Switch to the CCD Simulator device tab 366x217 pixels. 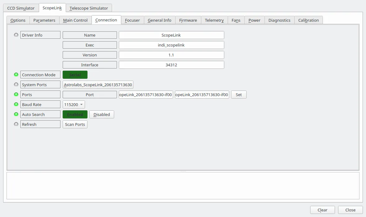pos(21,8)
